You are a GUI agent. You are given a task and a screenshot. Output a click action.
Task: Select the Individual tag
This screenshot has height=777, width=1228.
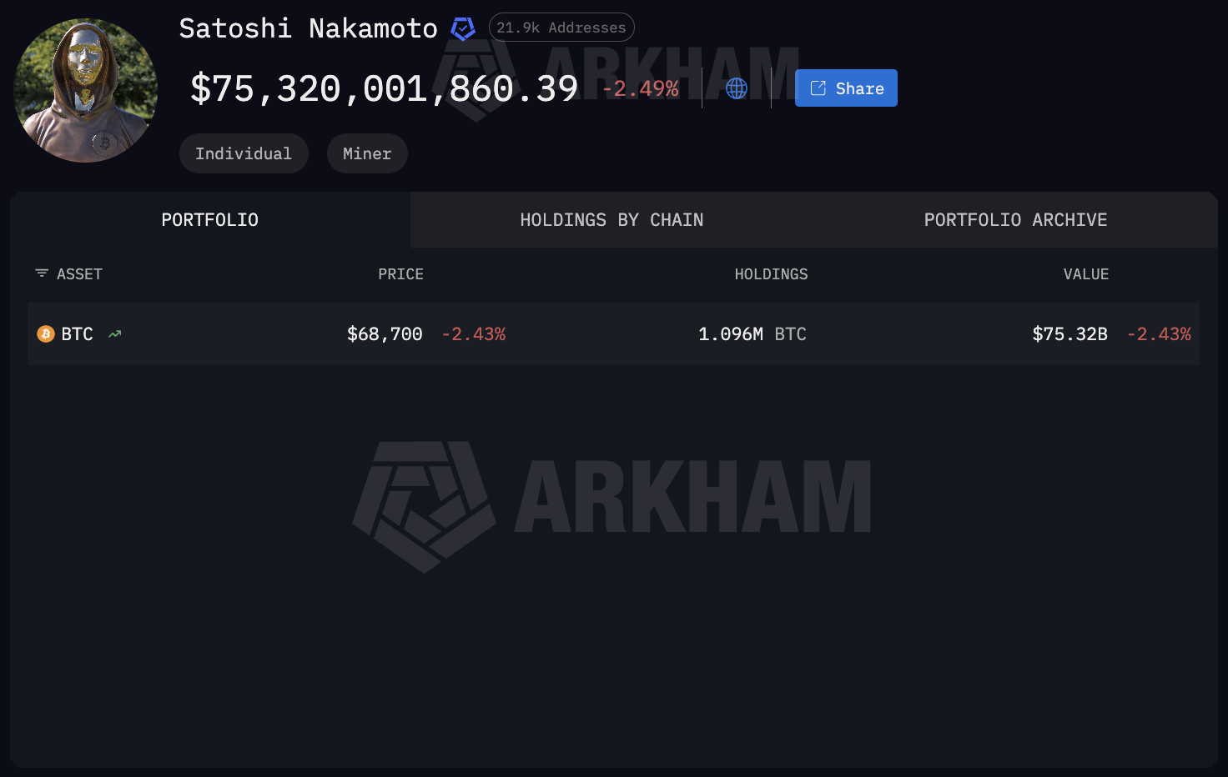coord(244,153)
